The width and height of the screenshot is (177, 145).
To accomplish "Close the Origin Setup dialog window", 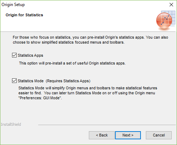I will coord(171,5).
